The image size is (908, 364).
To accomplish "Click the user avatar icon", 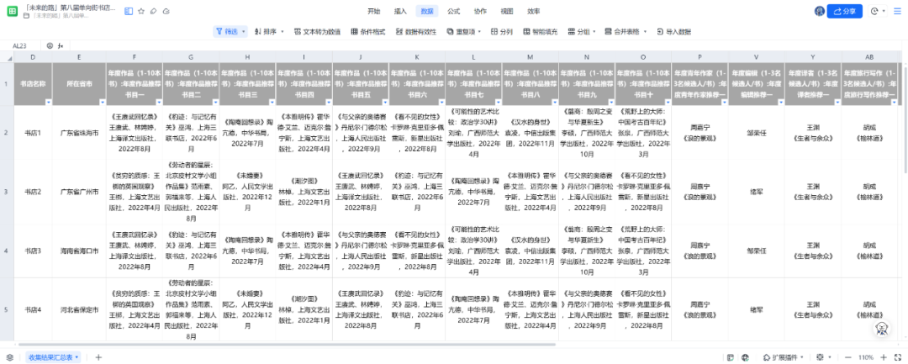I will point(819,11).
